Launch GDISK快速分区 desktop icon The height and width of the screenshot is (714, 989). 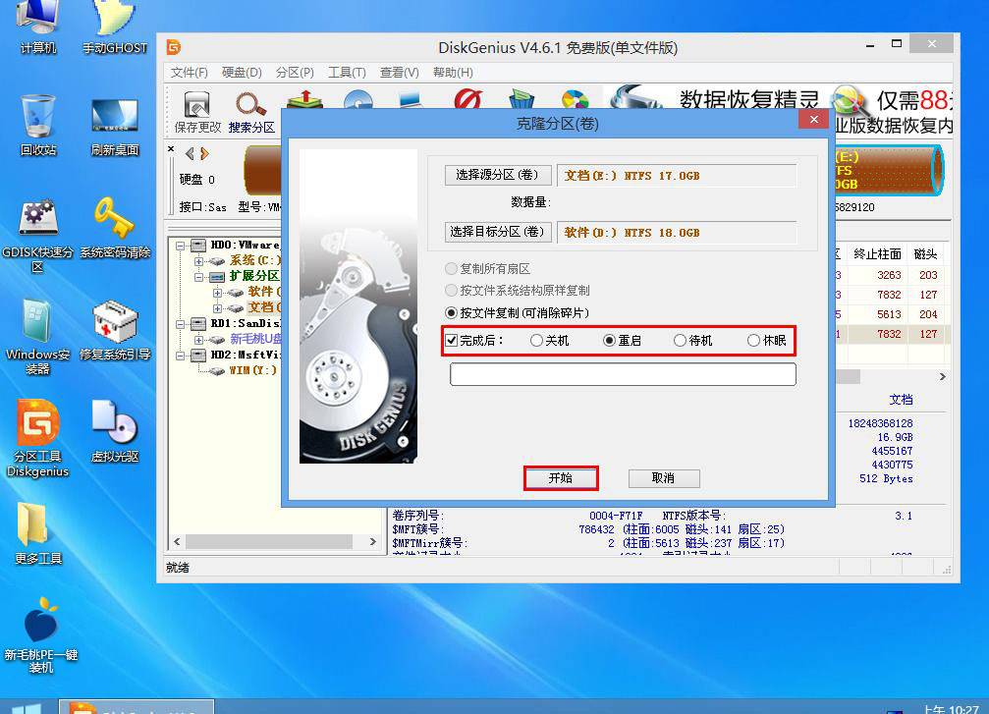coord(38,235)
